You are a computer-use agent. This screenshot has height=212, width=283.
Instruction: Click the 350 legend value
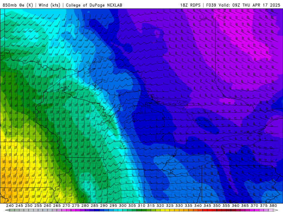(216, 206)
